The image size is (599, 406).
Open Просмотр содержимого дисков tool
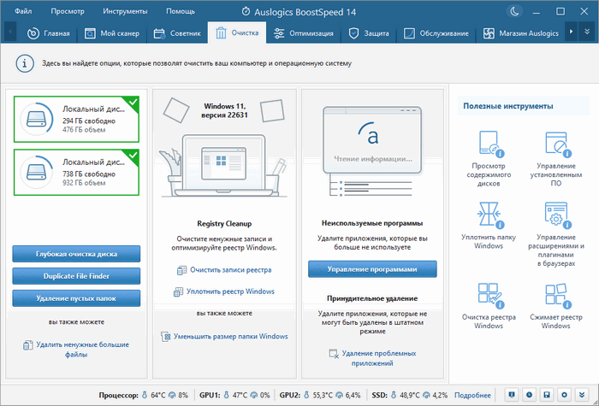point(489,158)
